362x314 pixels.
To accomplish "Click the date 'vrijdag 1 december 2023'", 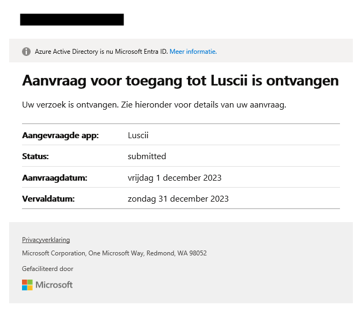I will tap(175, 178).
